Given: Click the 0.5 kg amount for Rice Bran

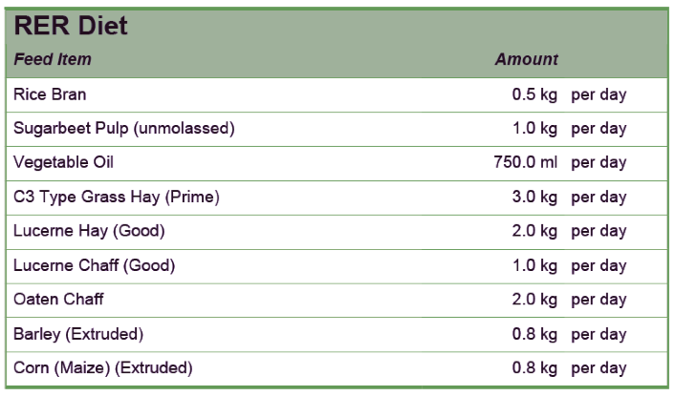Looking at the screenshot, I should tap(534, 94).
